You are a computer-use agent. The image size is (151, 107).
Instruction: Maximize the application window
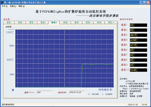tap(145, 3)
